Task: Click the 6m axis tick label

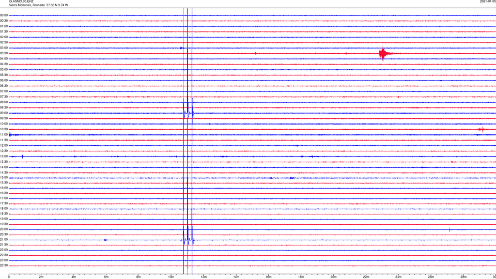Action: [106, 277]
